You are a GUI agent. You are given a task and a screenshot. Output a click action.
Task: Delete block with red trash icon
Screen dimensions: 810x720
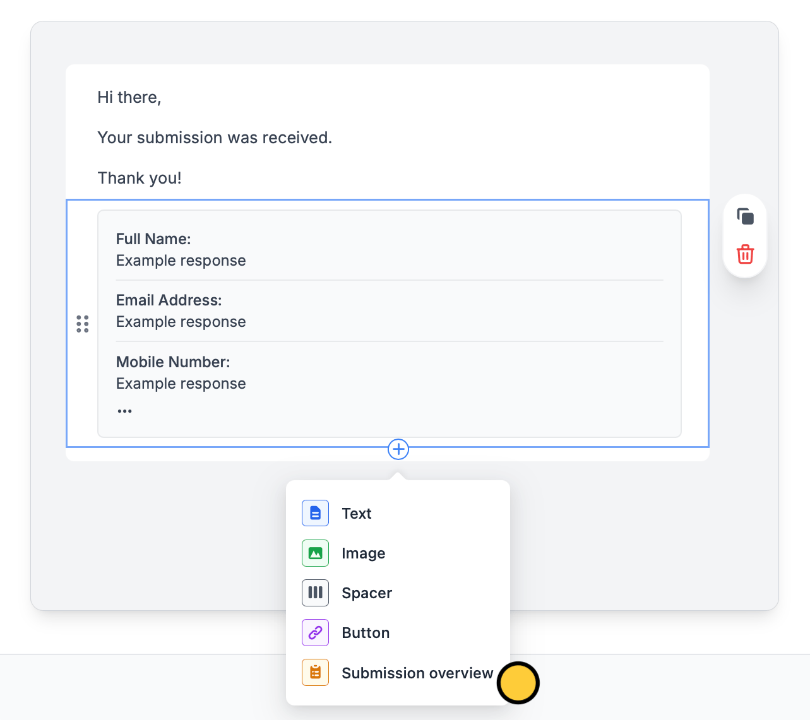point(746,254)
